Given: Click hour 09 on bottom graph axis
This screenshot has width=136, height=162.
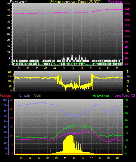Looking at the screenshot, I should (x=56, y=158).
